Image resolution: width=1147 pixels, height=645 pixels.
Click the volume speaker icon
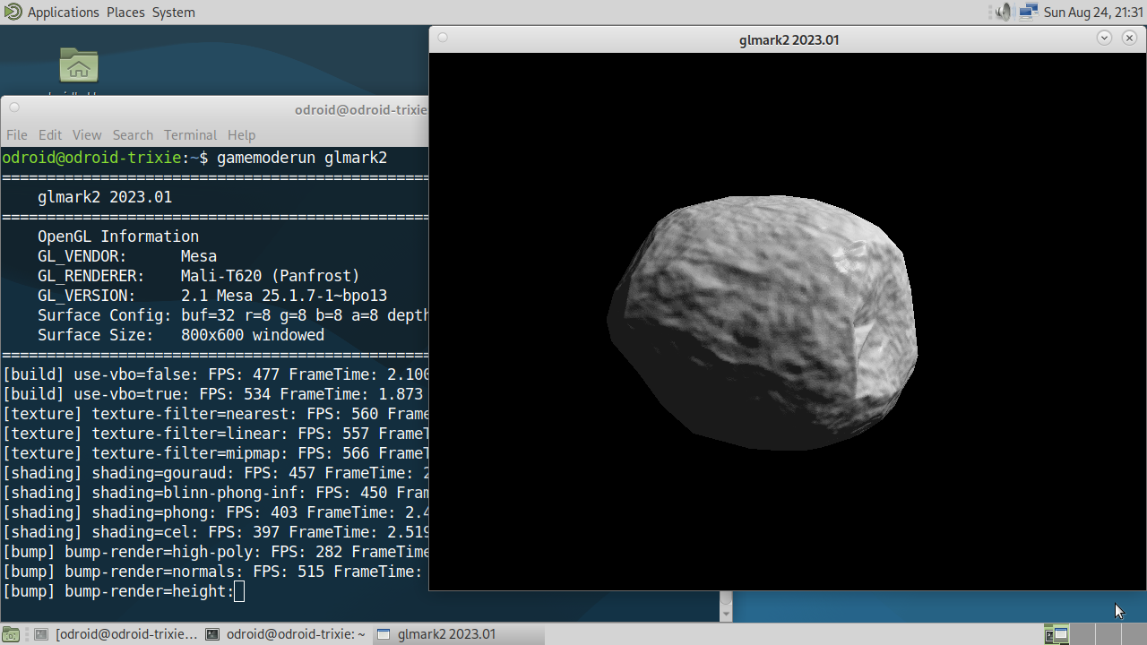point(1003,13)
